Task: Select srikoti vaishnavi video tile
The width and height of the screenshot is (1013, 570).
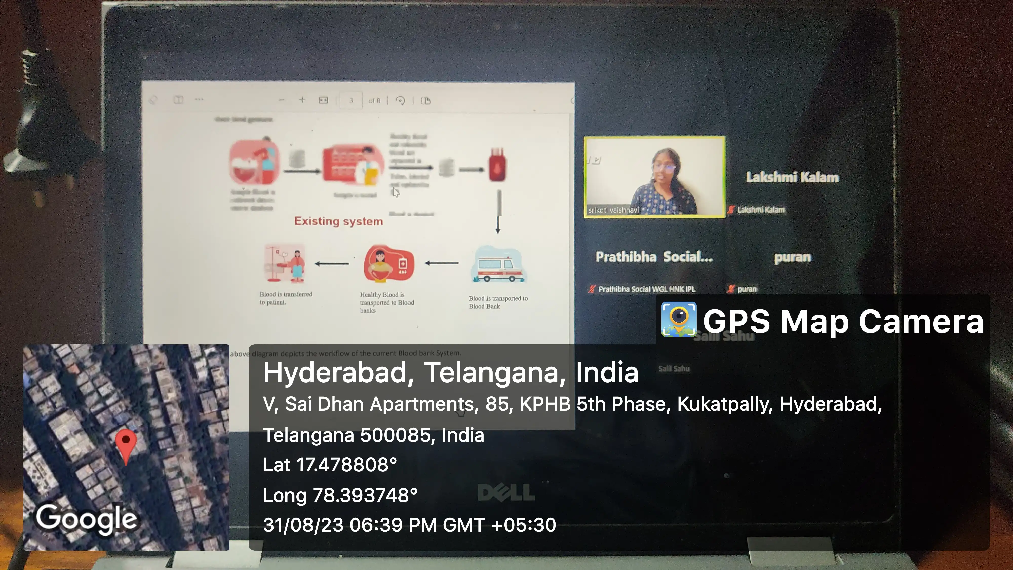Action: tap(654, 177)
